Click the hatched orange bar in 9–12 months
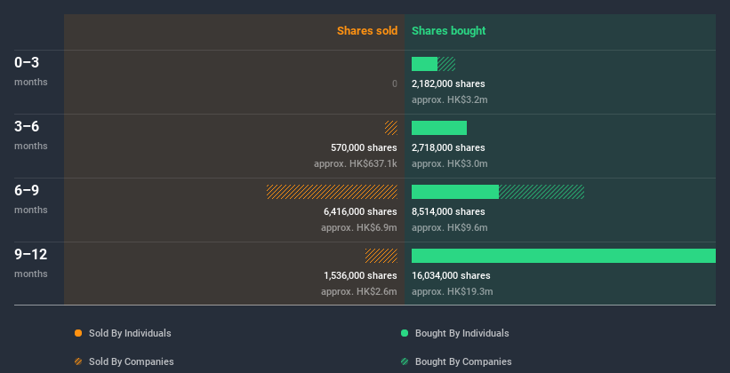730x373 pixels. click(x=381, y=256)
